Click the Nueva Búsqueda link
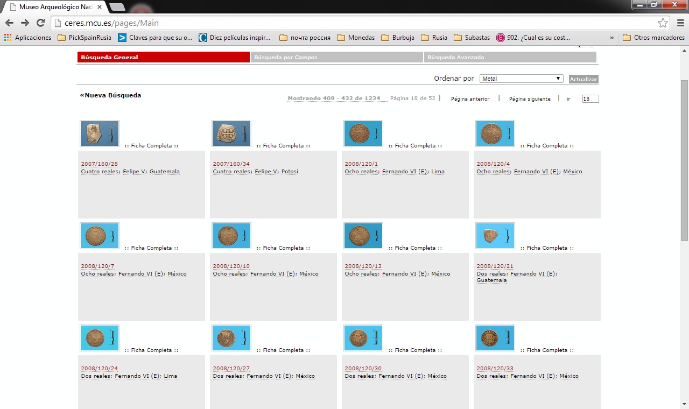The image size is (689, 409). 110,95
